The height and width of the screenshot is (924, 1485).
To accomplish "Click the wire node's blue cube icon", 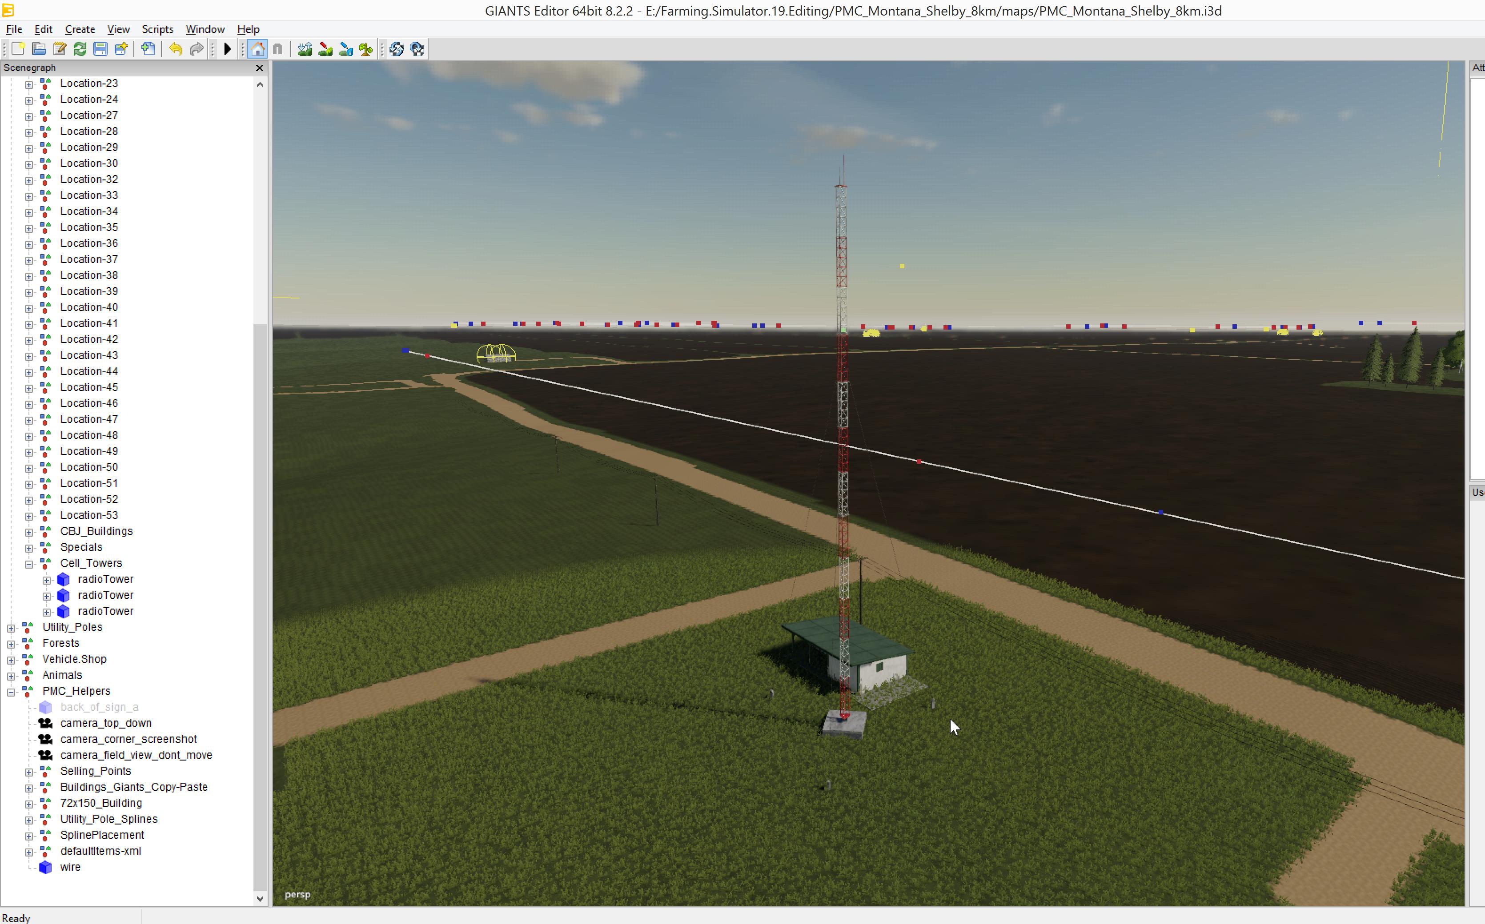I will click(45, 867).
